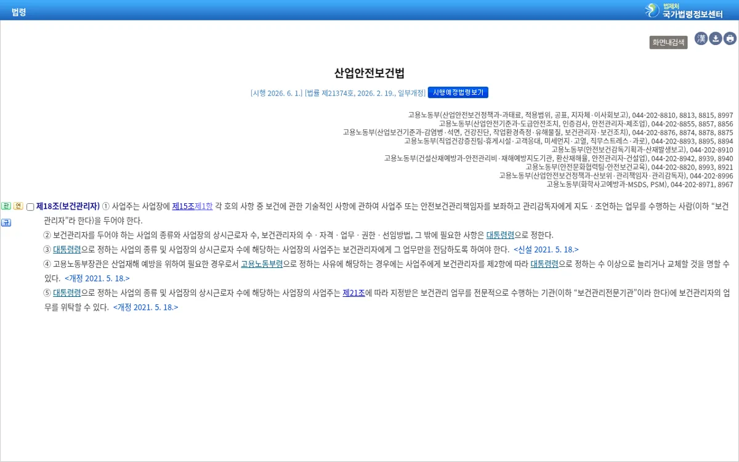Click the 화학사고예방과-MSDS, PSM contact line
This screenshot has height=462, width=739.
coord(639,184)
